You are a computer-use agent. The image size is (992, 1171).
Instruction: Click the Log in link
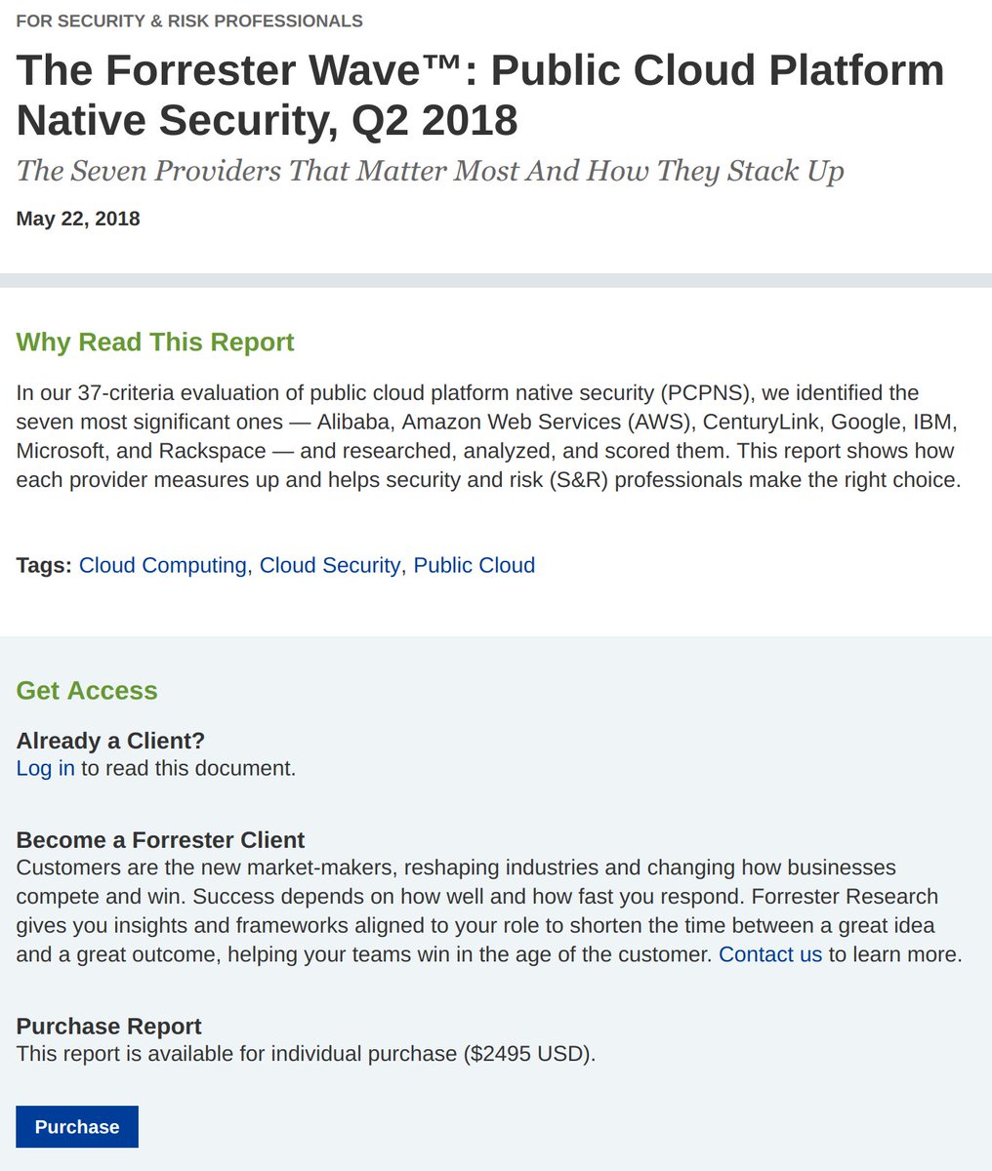45,768
